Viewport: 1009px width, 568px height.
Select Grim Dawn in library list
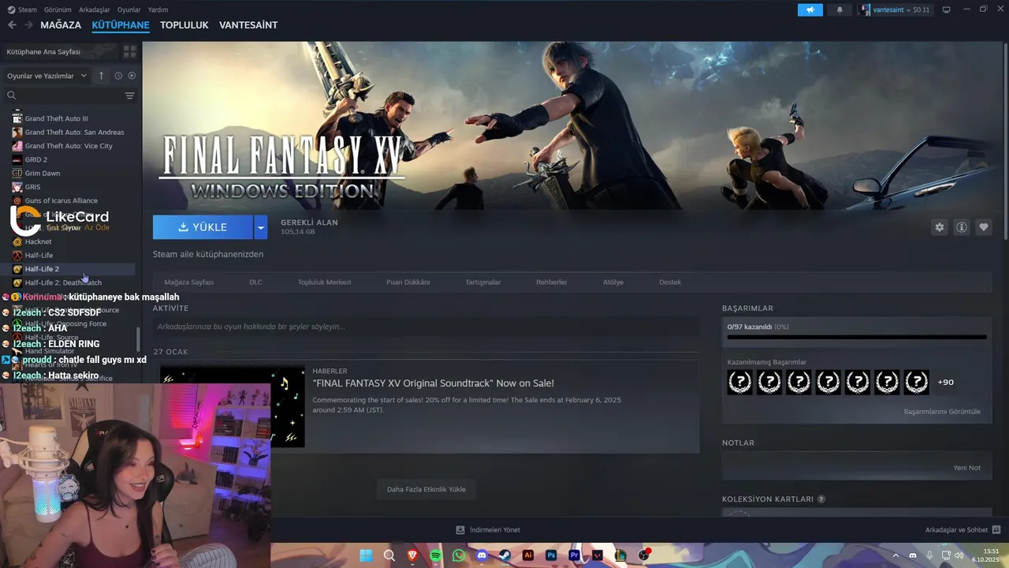pyautogui.click(x=43, y=173)
